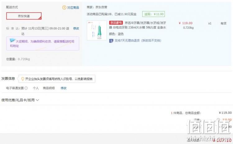Open the 京选冲牙器 product title

pos(138,25)
